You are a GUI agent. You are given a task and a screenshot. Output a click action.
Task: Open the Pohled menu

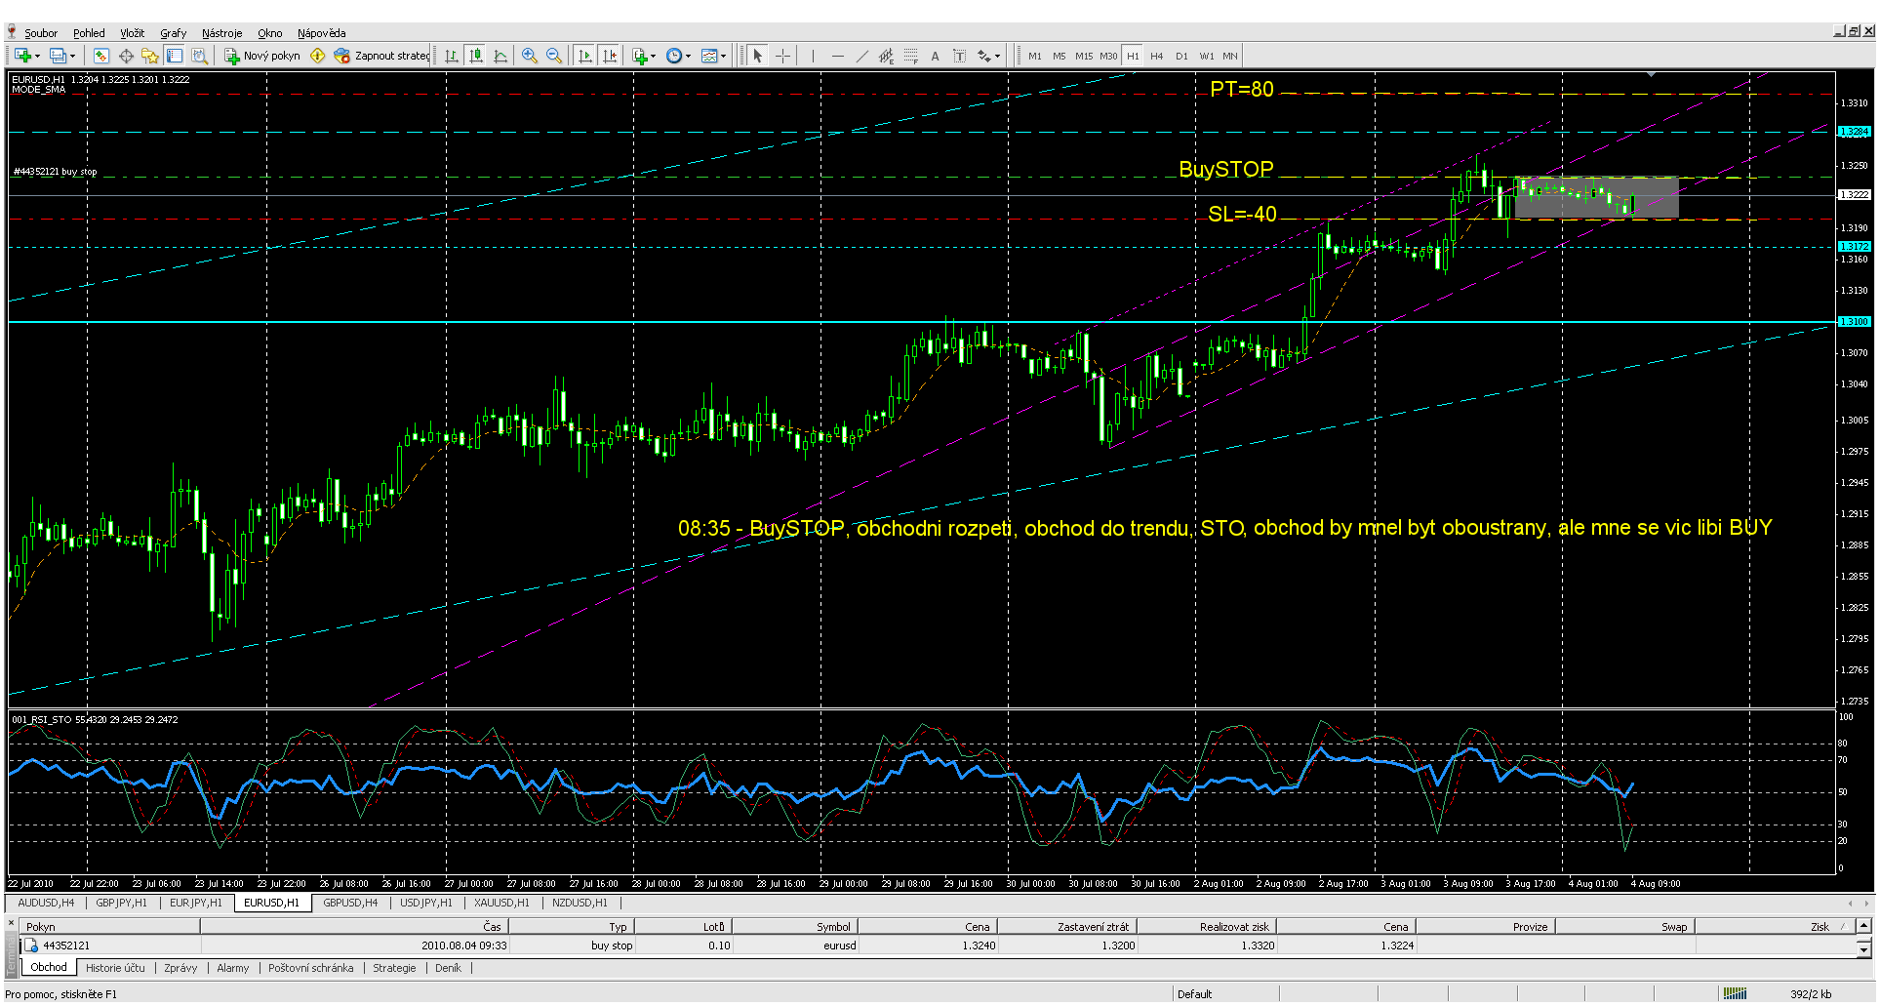[x=89, y=33]
